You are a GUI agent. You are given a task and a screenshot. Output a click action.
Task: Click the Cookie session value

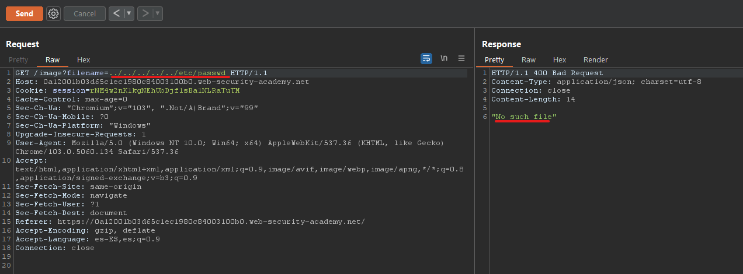pos(164,90)
